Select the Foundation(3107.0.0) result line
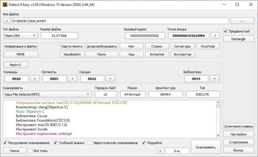The height and width of the screenshot is (157, 258). [x=43, y=121]
